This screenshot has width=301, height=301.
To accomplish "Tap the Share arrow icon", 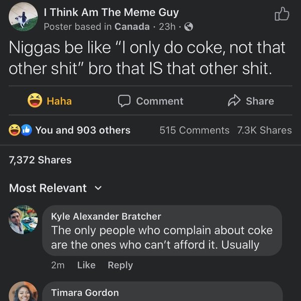I will pos(234,101).
